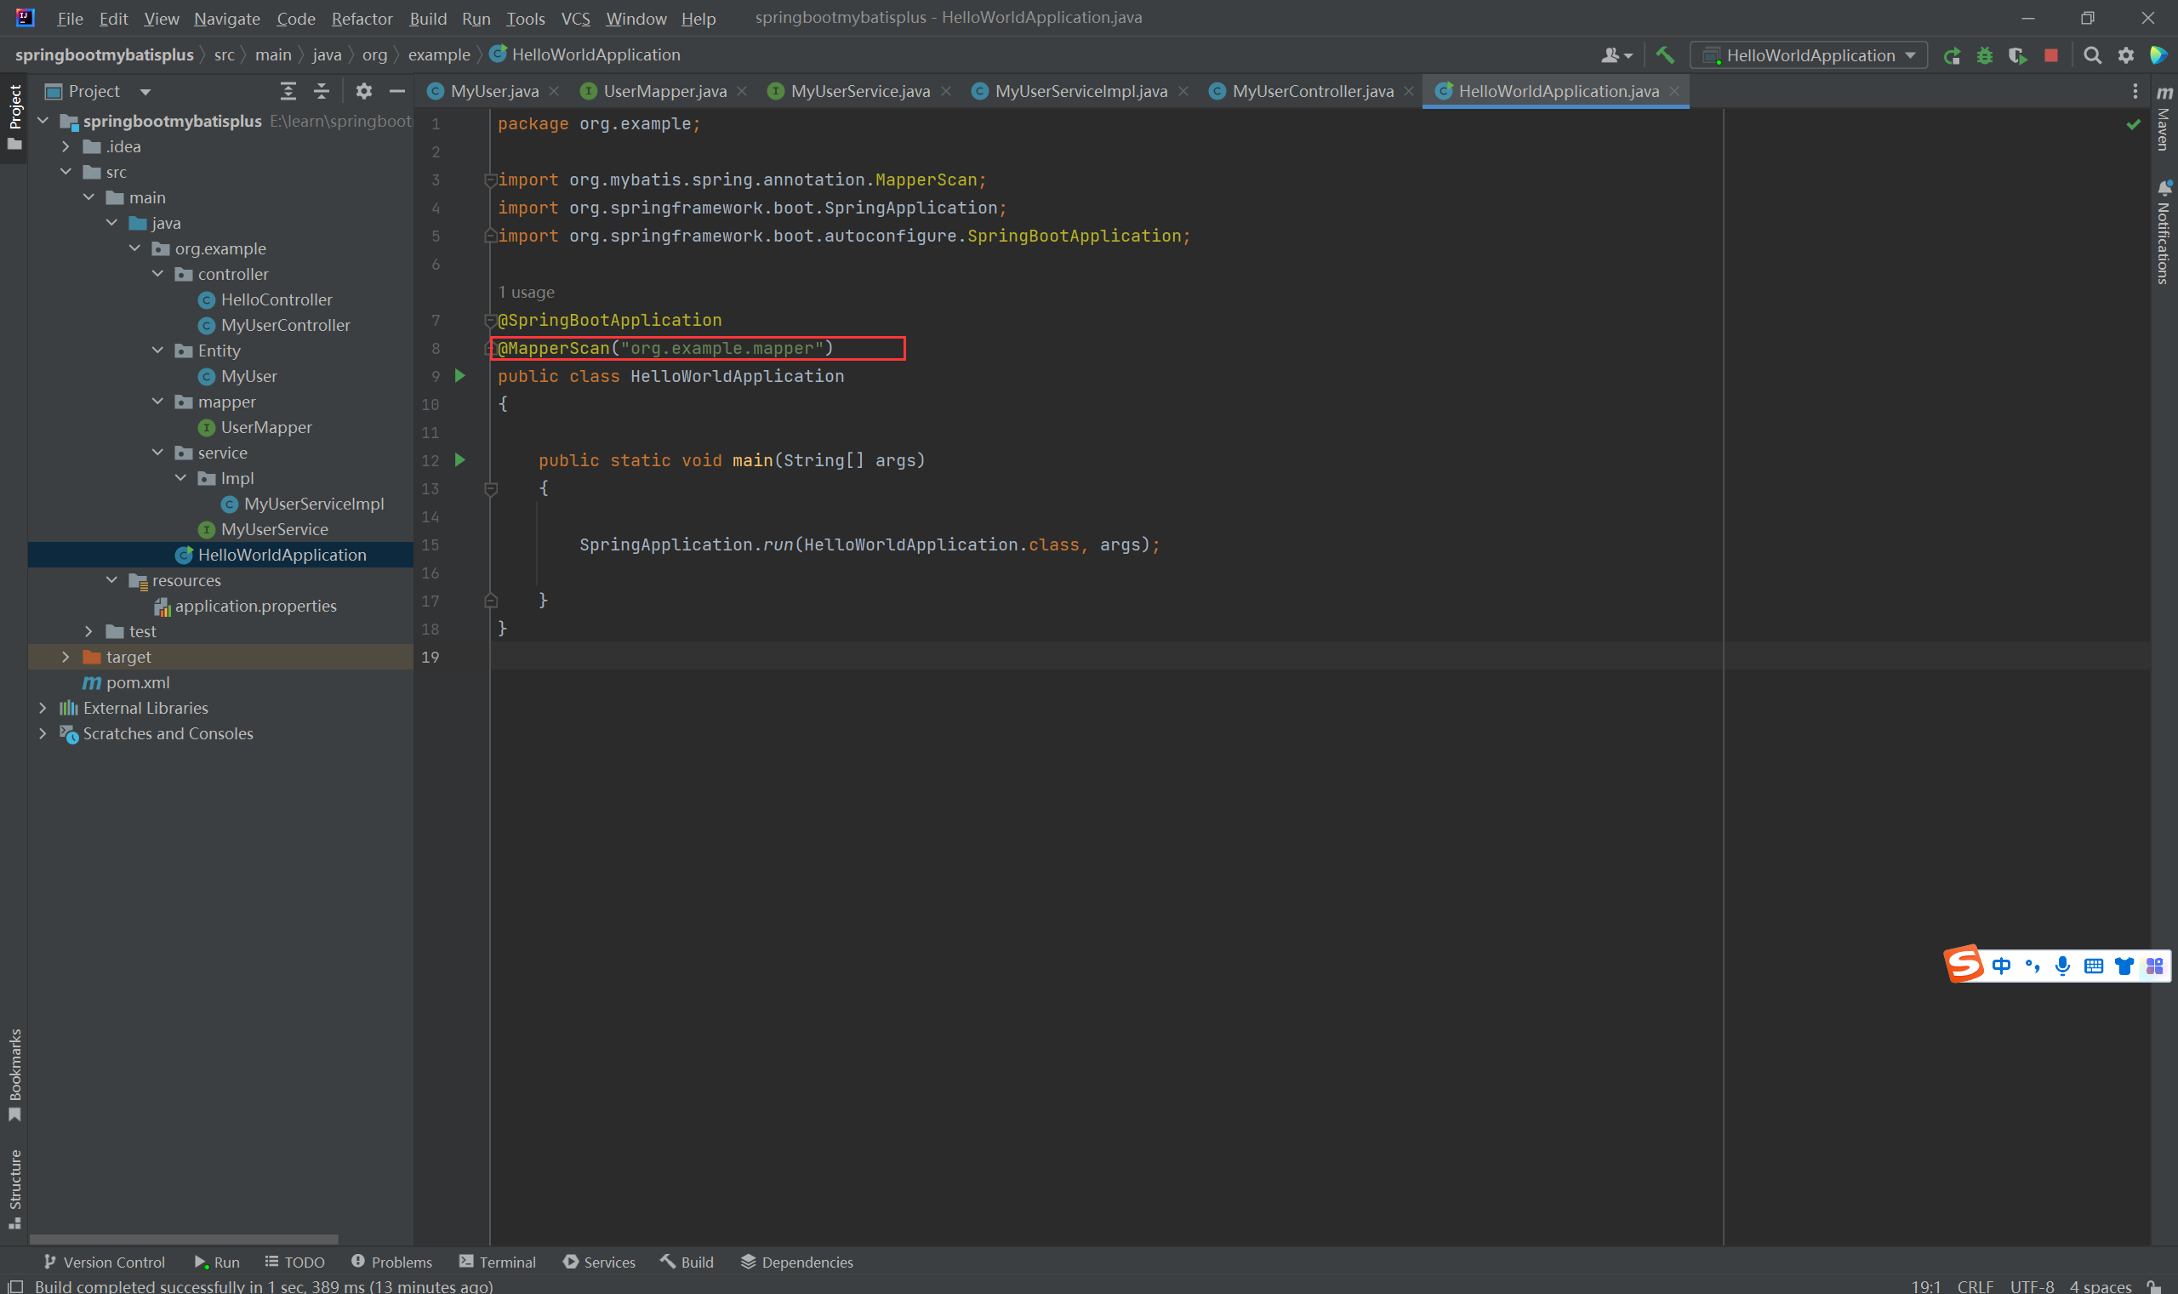Open Project panel options gear

coord(363,91)
